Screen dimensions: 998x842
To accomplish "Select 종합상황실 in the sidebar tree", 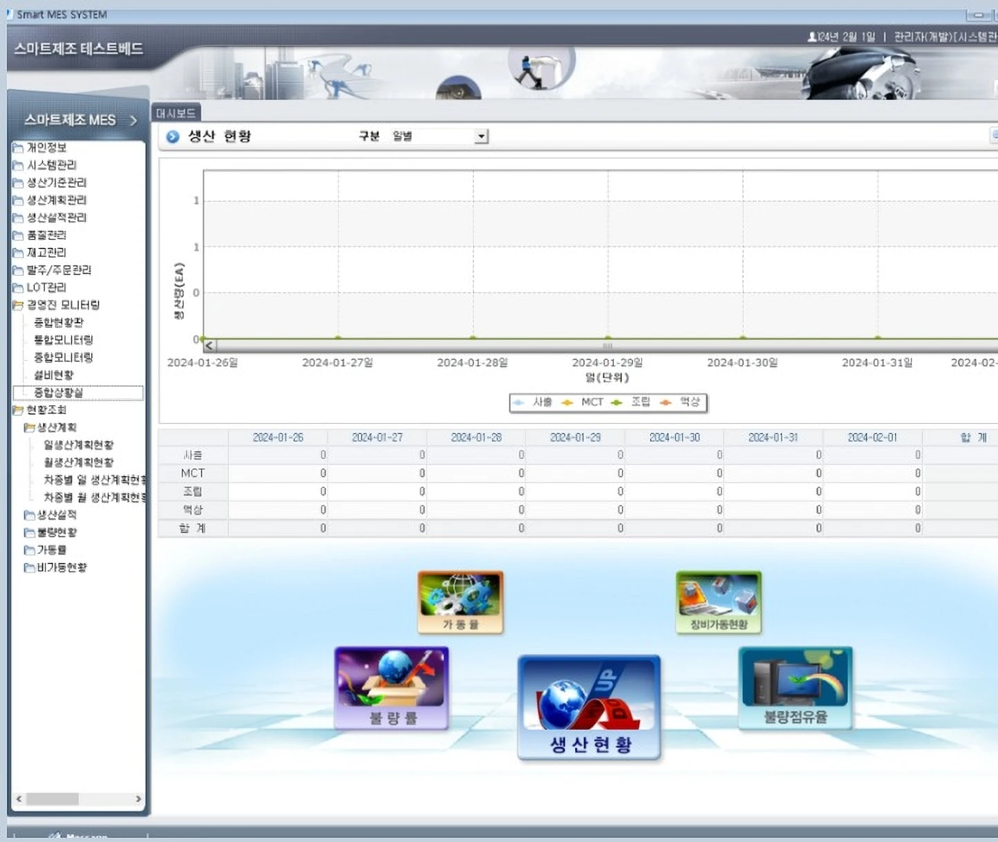I will pyautogui.click(x=59, y=393).
